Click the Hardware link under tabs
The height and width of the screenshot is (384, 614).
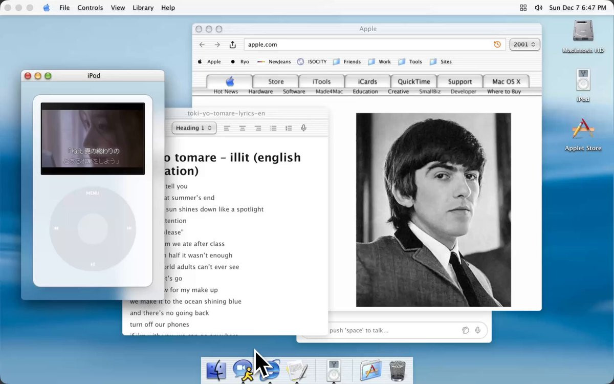click(x=260, y=92)
